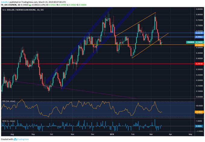Image resolution: width=205 pixels, height=142 pixels.
Task: Select the 8.52618 orange price label
Action: pos(199,45)
